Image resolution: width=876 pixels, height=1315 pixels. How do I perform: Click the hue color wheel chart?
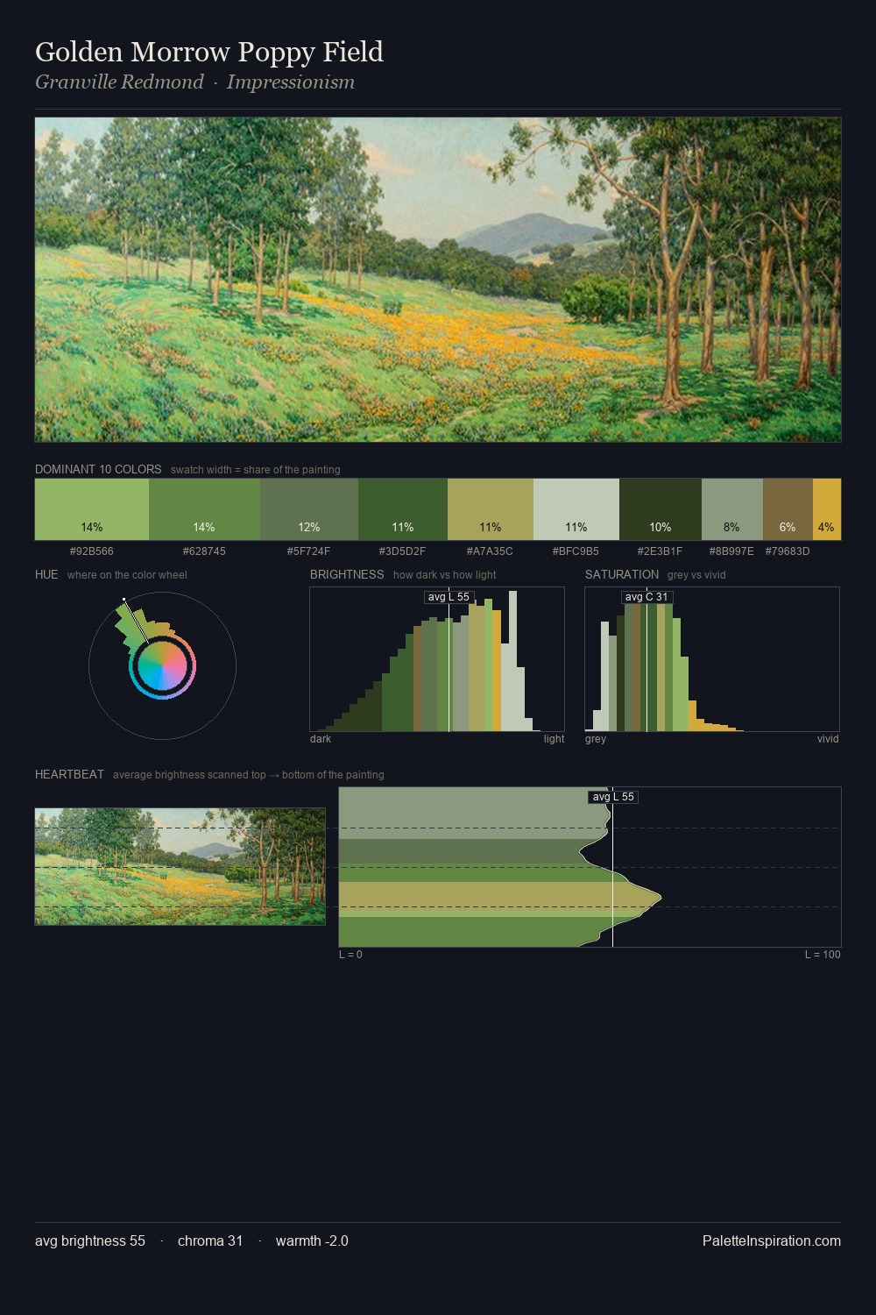pyautogui.click(x=163, y=667)
